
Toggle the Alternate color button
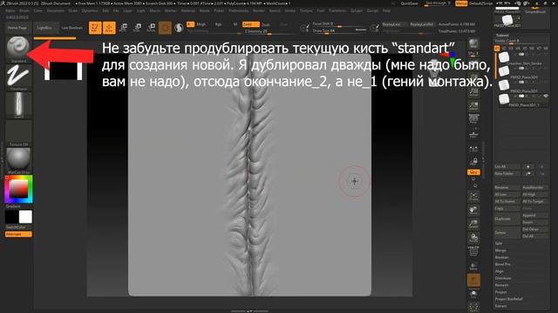(18, 234)
